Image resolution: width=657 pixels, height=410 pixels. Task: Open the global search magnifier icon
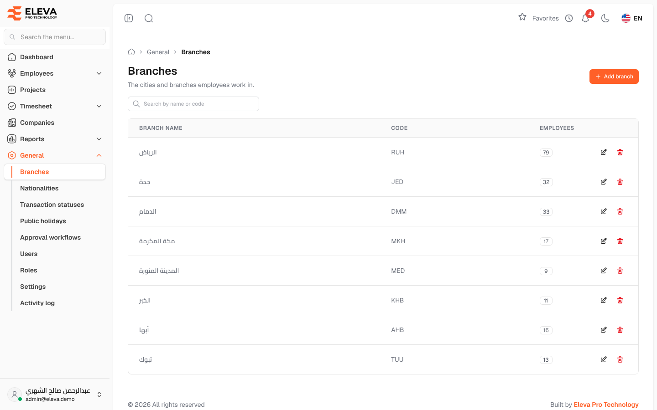point(149,18)
